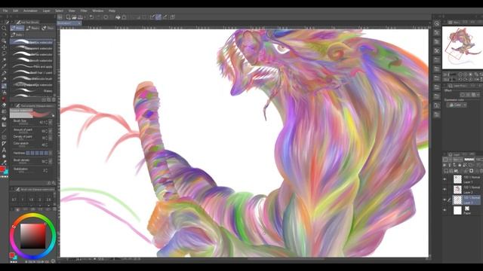Image resolution: width=483 pixels, height=271 pixels.
Task: Click the quick access icon at top of right dock
Action: pos(437,23)
